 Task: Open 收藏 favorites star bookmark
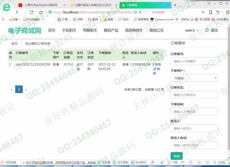pos(13,19)
